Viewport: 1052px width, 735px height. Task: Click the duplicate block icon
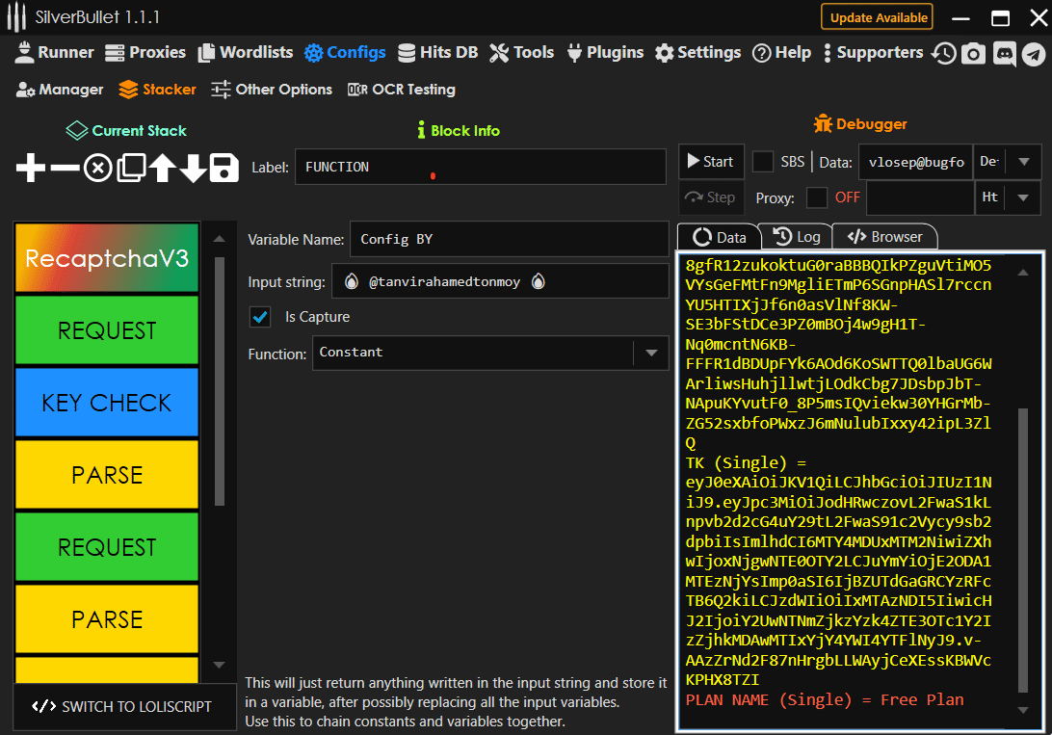click(x=130, y=168)
